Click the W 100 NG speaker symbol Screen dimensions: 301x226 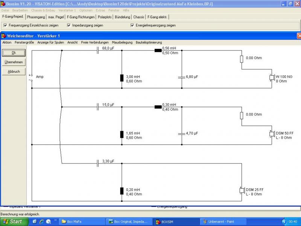tap(272, 78)
